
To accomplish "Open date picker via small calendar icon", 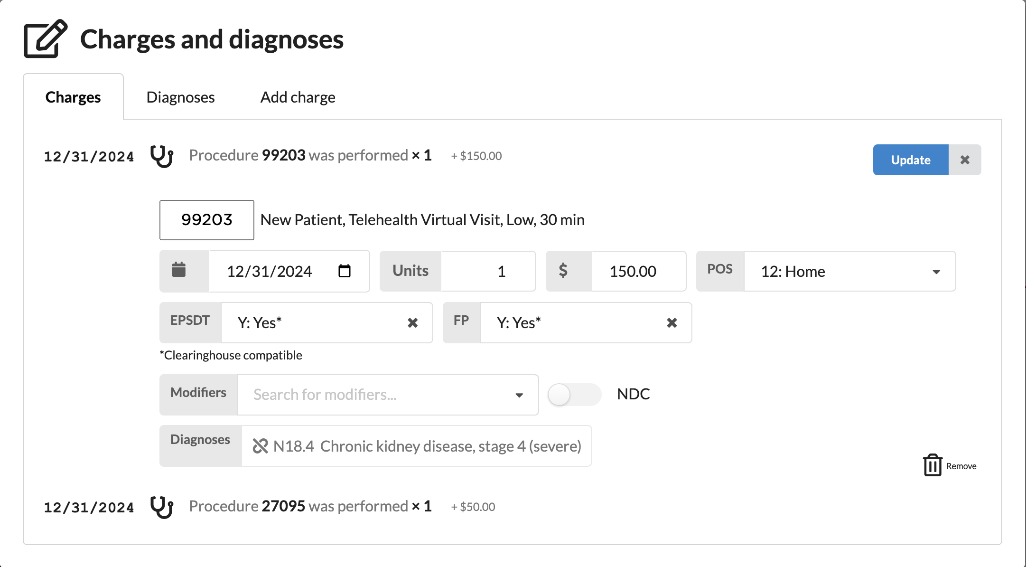I will point(345,271).
